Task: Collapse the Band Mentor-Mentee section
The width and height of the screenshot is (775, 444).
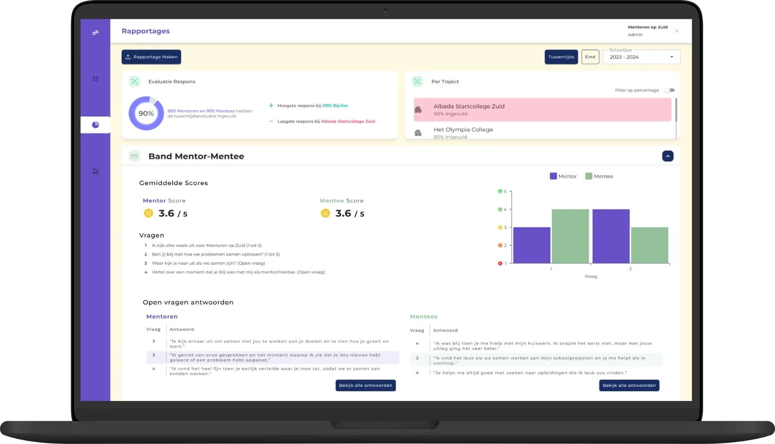Action: pos(668,156)
